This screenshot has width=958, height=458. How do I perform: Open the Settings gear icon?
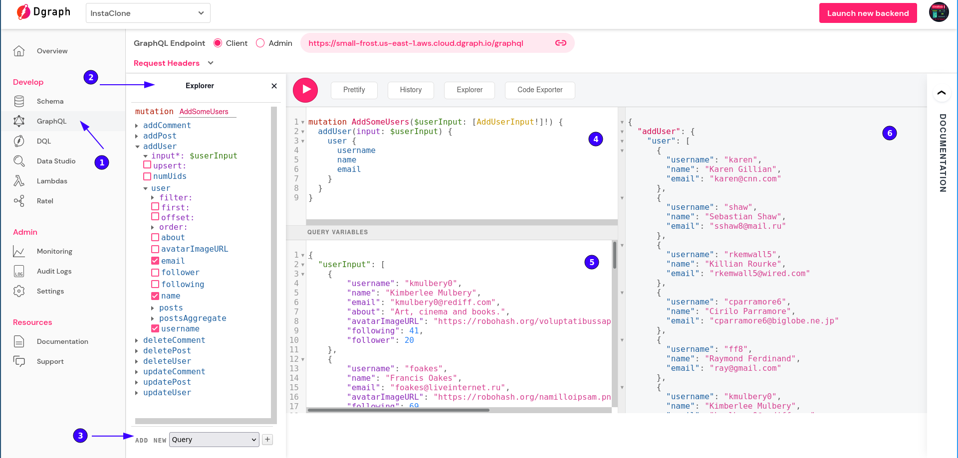[x=19, y=291]
